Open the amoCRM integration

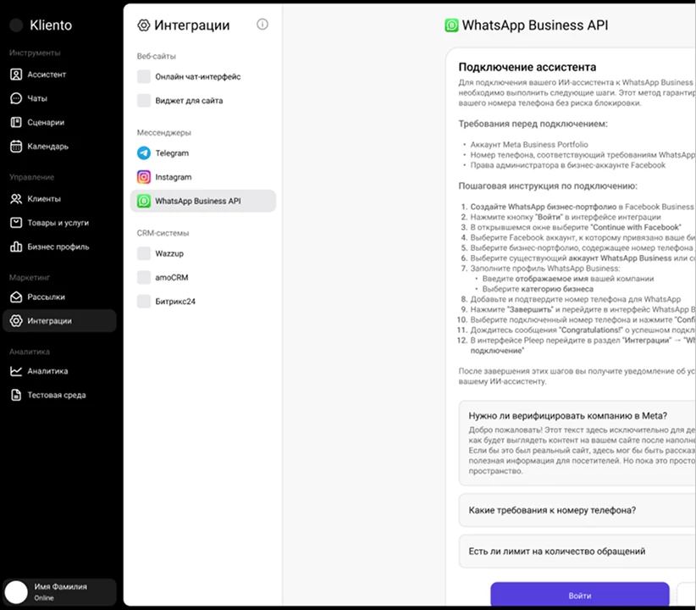(x=173, y=277)
